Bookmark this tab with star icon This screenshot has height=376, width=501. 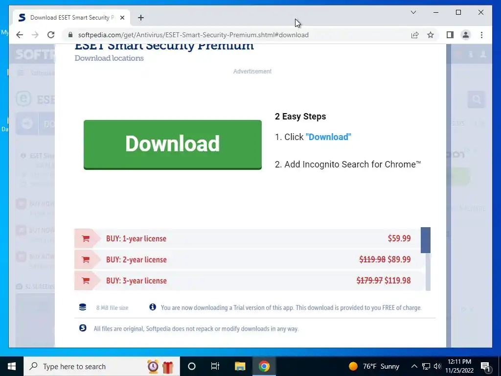tap(431, 35)
